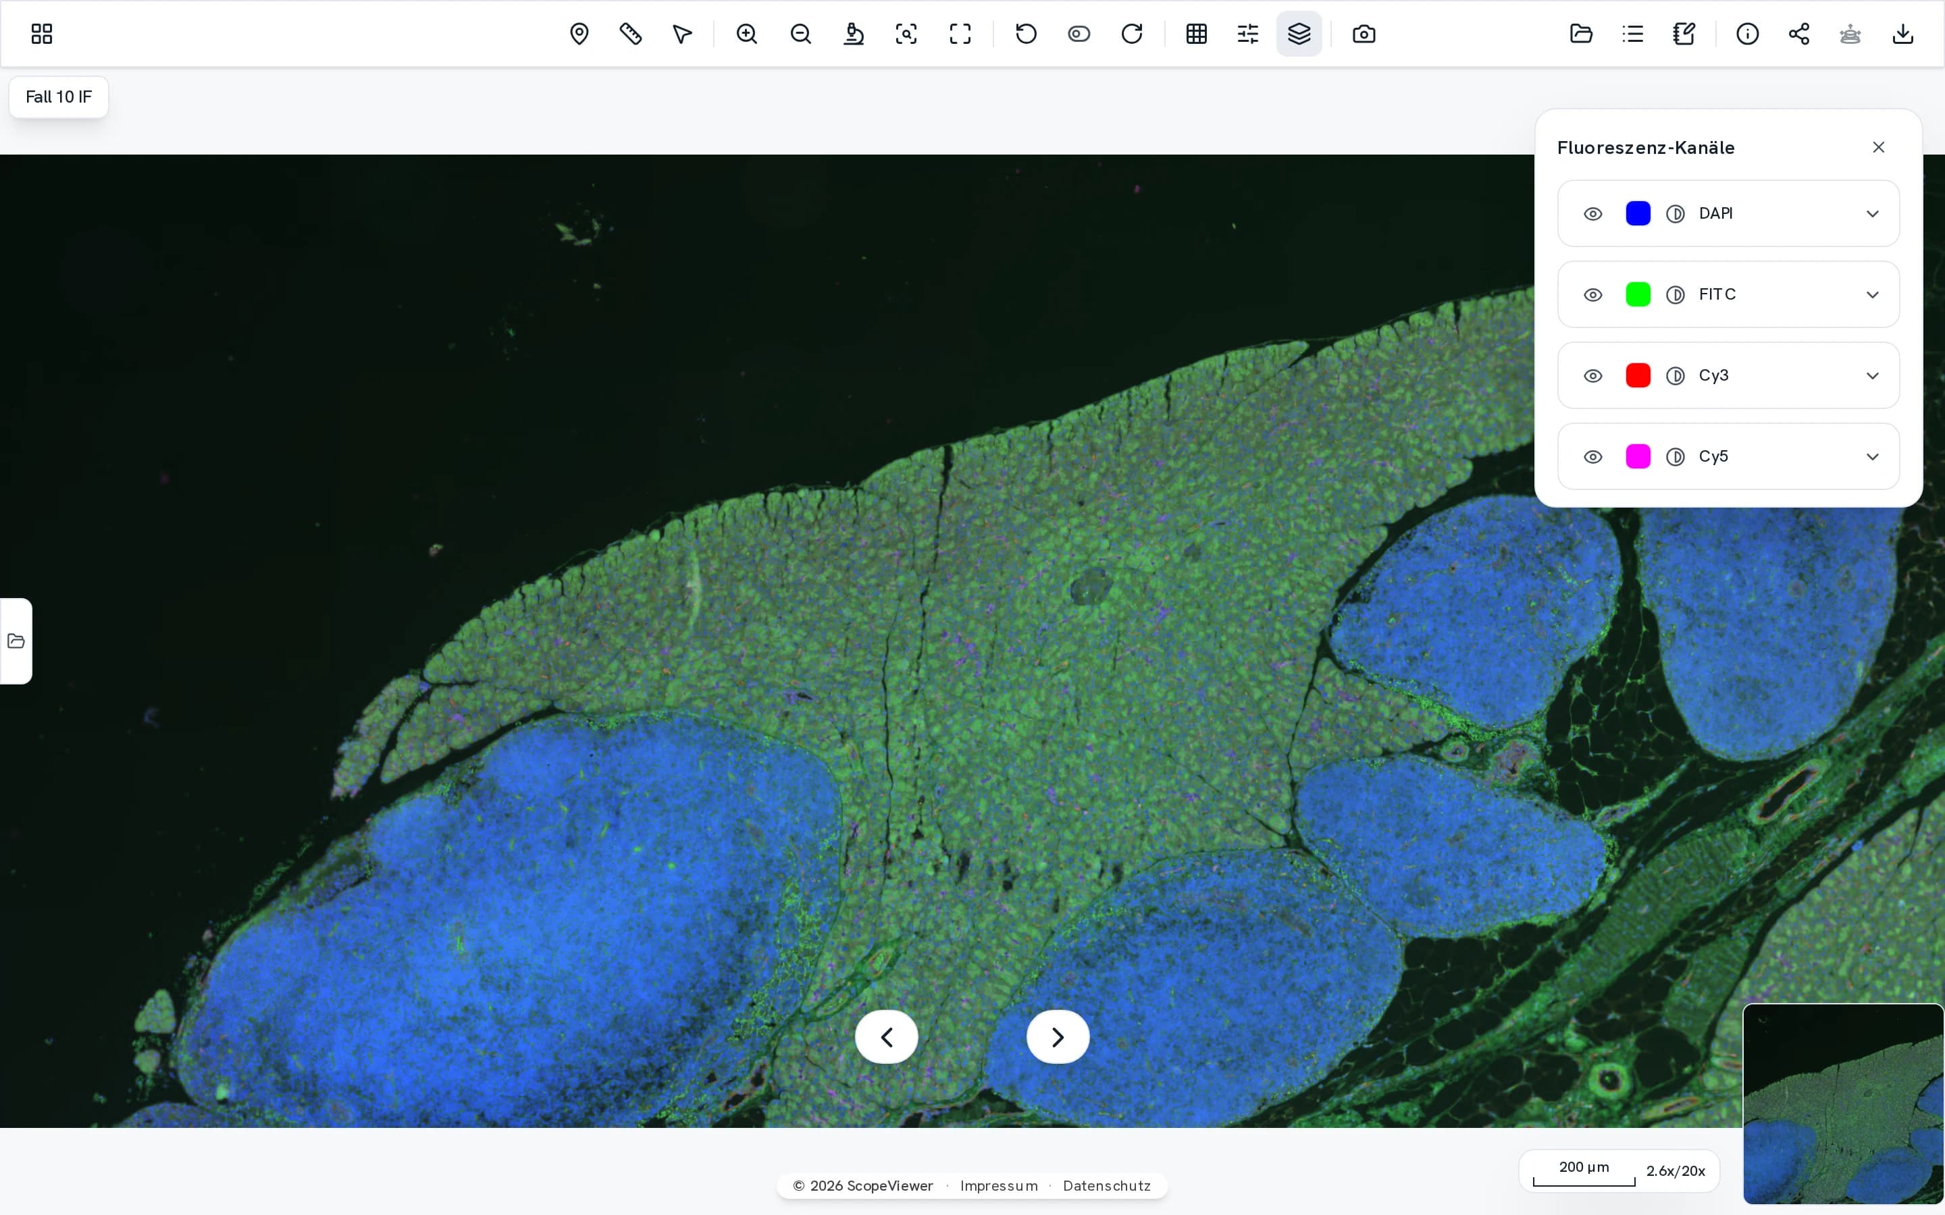Screen dimensions: 1945x1215
Task: Expand the DAPI channel chevron
Action: pos(1873,214)
